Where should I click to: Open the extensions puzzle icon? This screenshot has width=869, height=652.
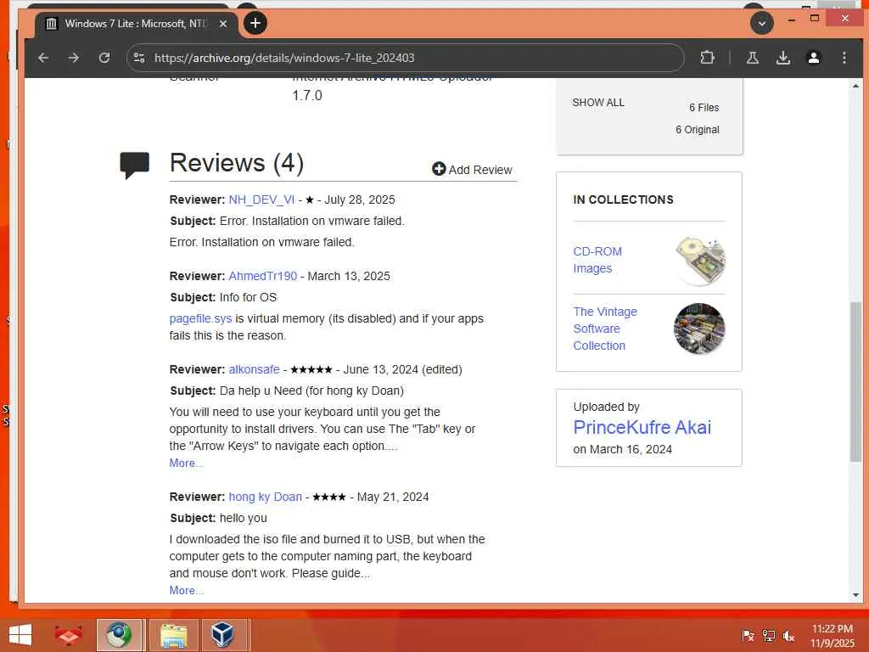707,58
